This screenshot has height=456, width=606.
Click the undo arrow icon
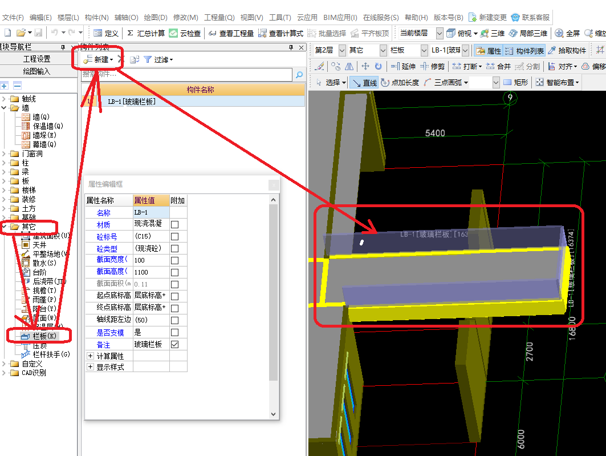click(x=55, y=33)
